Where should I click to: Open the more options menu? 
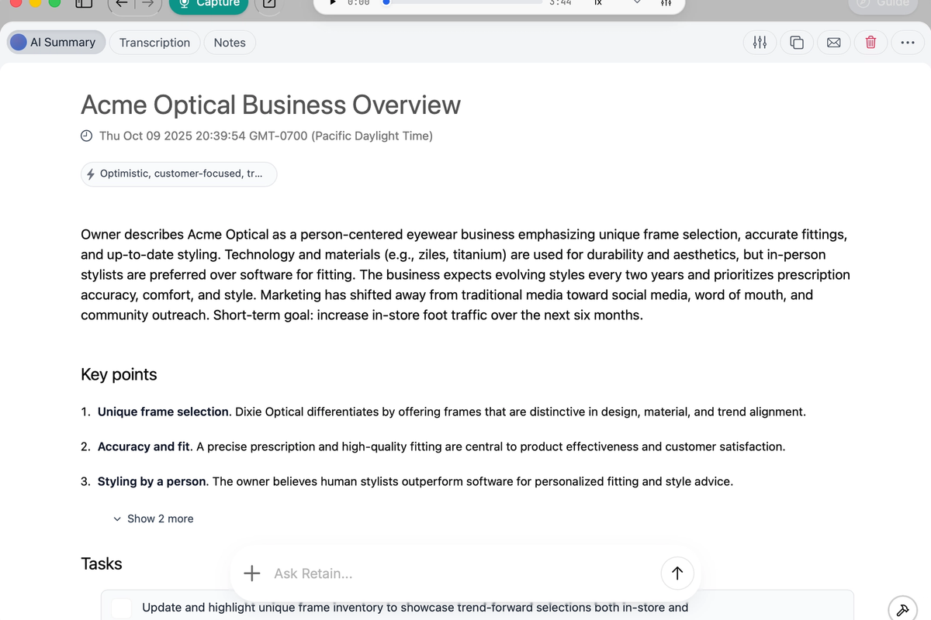[x=908, y=43]
